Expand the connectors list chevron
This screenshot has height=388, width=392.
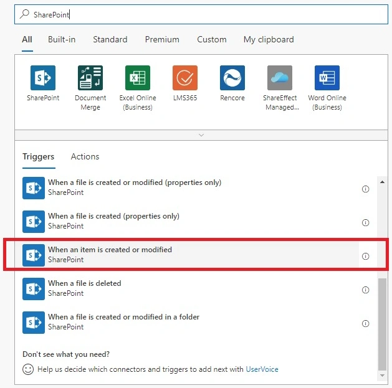(201, 135)
